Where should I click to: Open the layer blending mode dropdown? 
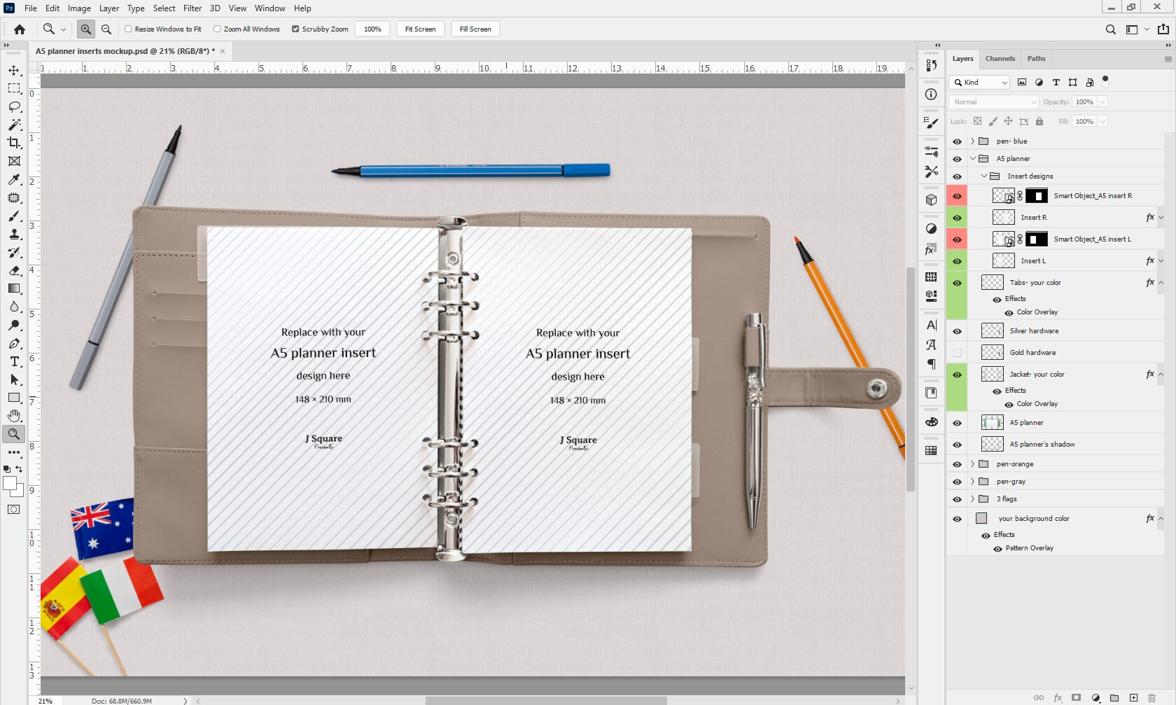coord(993,102)
